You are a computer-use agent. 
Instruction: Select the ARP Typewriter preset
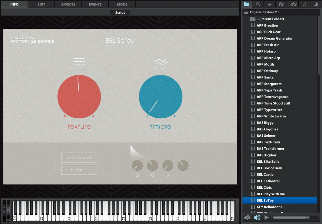coord(280,110)
